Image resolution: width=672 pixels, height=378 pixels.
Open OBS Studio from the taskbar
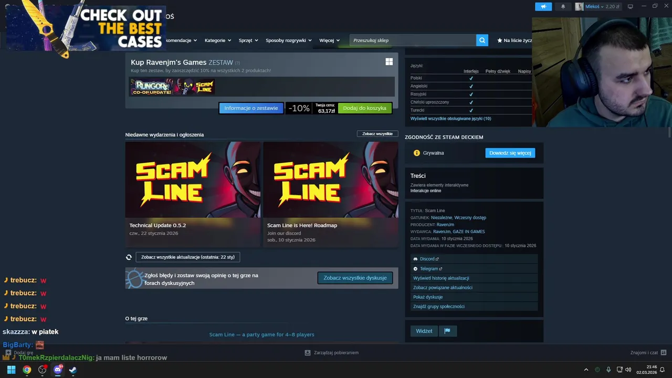coord(43,370)
